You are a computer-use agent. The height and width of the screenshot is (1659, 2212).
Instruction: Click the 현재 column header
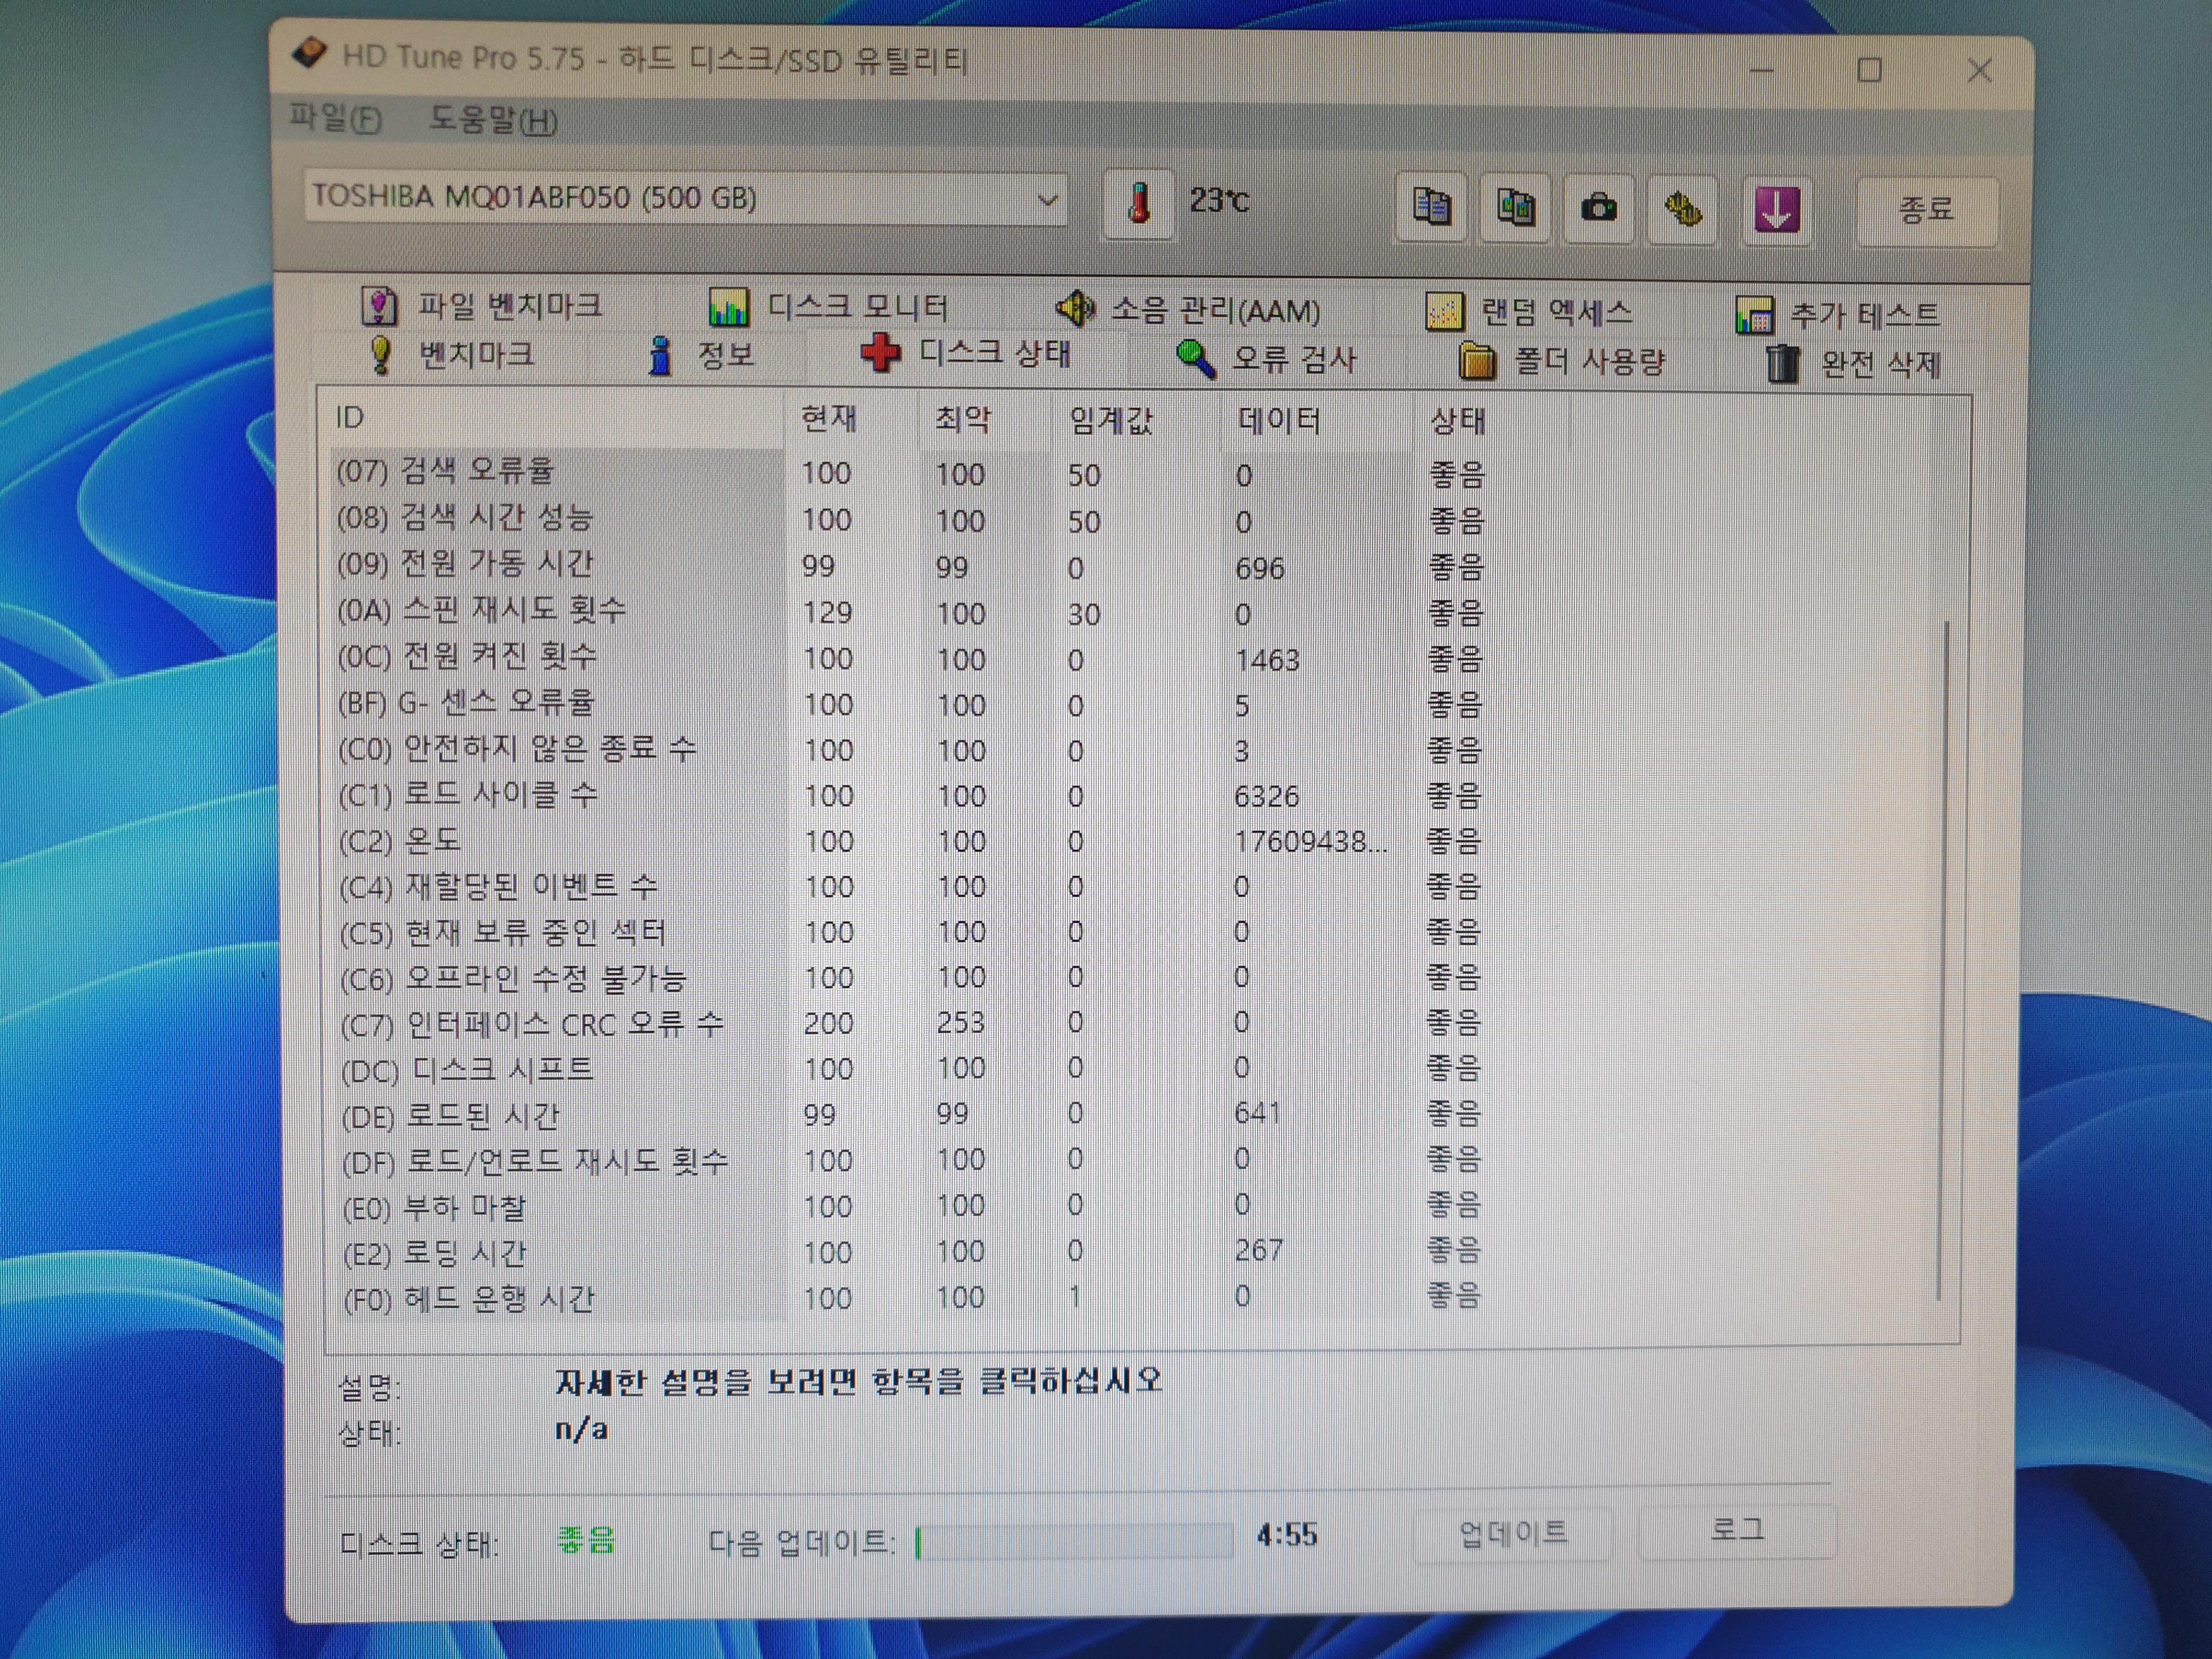pyautogui.click(x=851, y=419)
